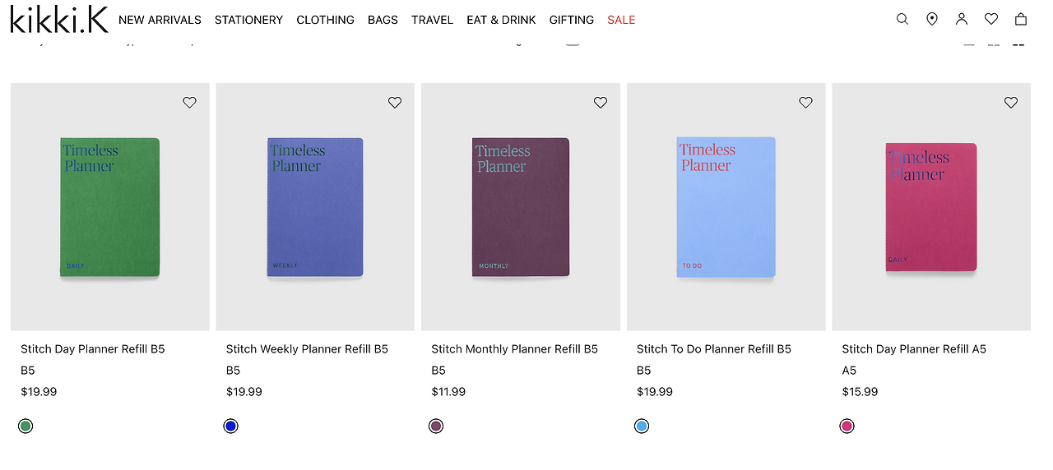Open the Clothing menu
The width and height of the screenshot is (1053, 470).
[x=325, y=20]
